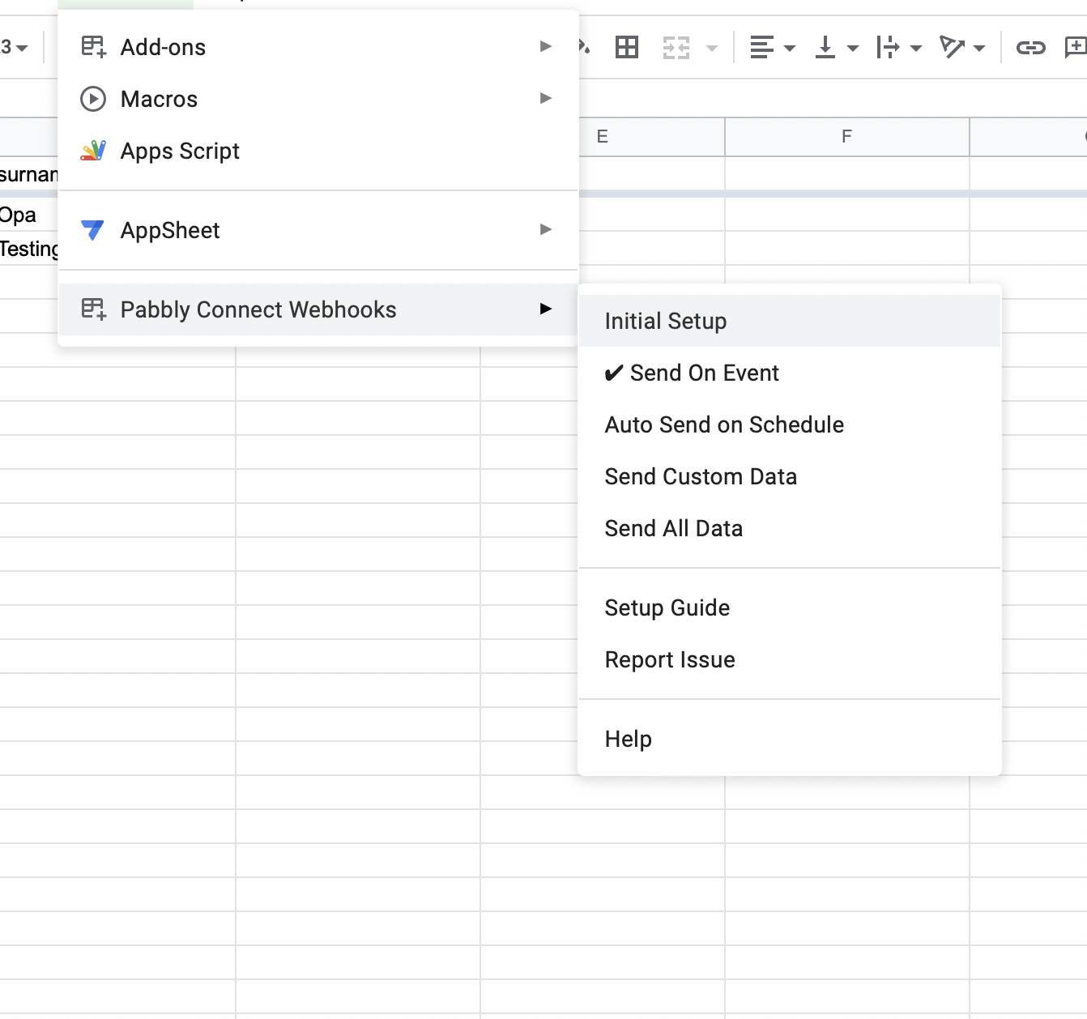1087x1019 pixels.
Task: Open the text rotation options
Action: click(961, 47)
